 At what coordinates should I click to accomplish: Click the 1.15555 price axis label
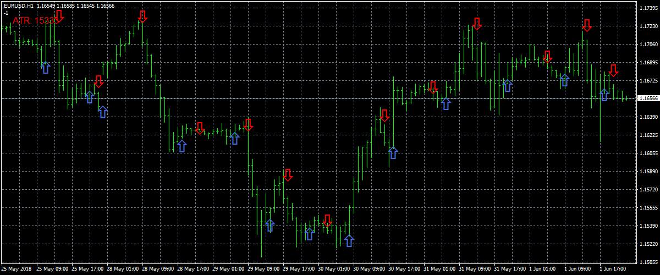(x=648, y=208)
